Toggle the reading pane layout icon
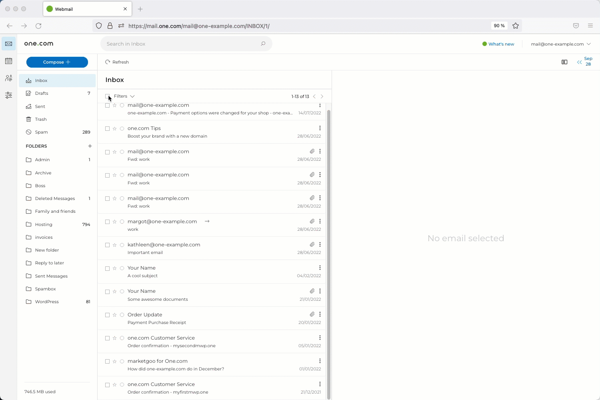Screen dimensions: 600x400 [x=564, y=62]
